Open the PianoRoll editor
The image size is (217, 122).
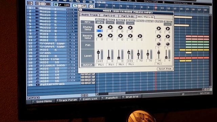click(112, 98)
